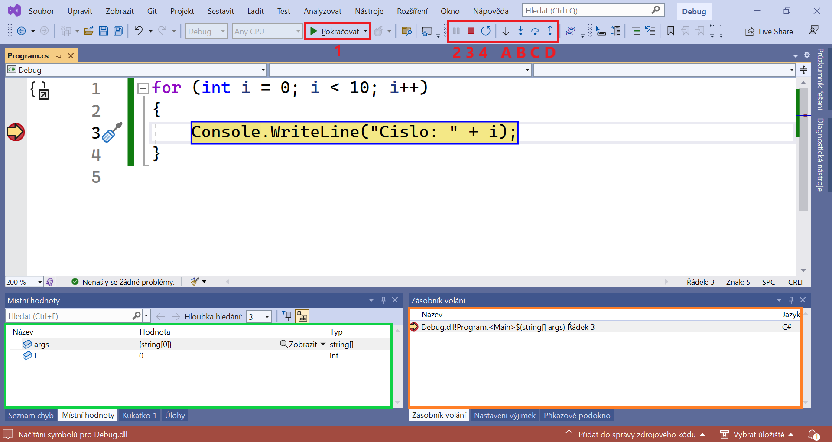This screenshot has width=832, height=442.
Task: Click Zobrazit link beside args value
Action: (x=302, y=344)
